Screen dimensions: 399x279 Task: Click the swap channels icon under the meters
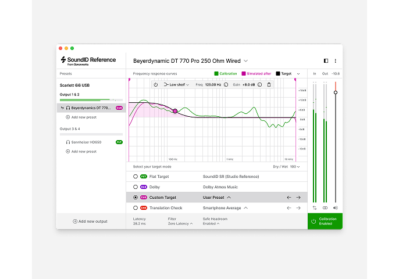[315, 208]
